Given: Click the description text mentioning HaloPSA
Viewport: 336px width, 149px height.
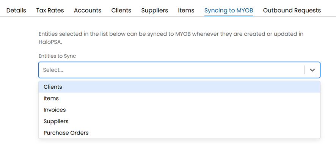Looking at the screenshot, I should [171, 38].
